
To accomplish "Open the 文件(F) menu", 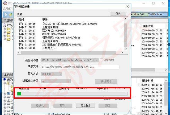I will coord(7,9).
